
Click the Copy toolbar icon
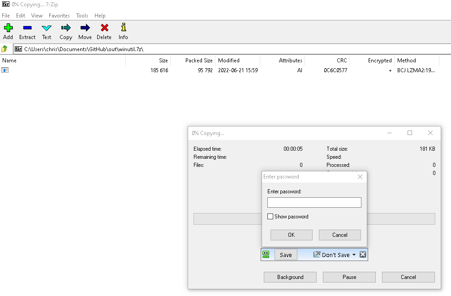[x=65, y=28]
